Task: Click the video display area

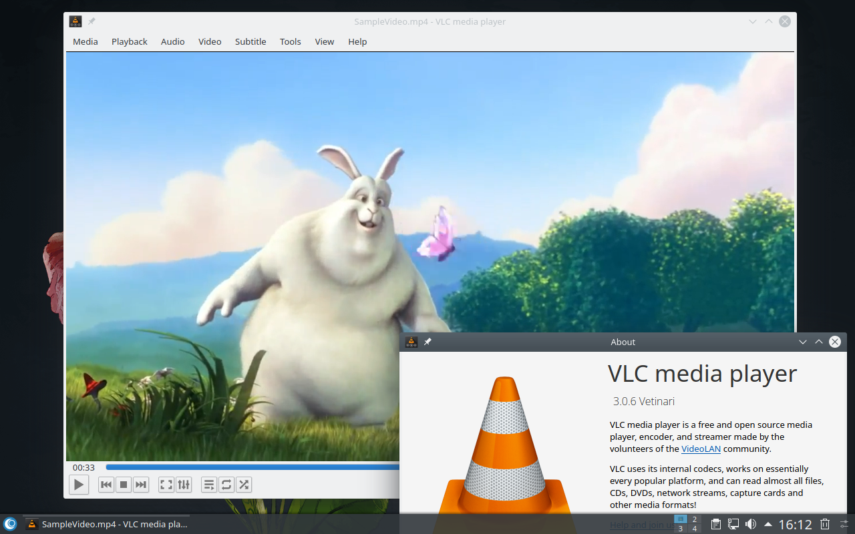Action: [430, 257]
